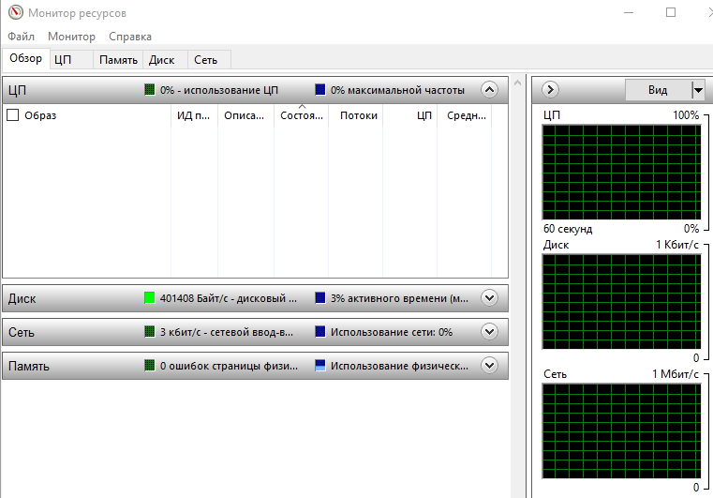Viewport: 713px width, 498px height.
Task: Click bright green disk I/O indicator square
Action: (150, 298)
